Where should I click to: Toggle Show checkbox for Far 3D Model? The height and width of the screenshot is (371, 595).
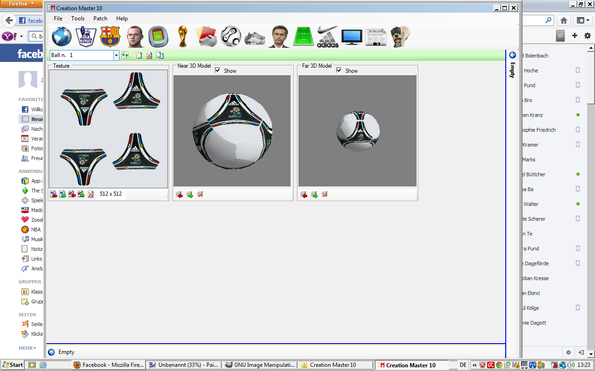(339, 70)
